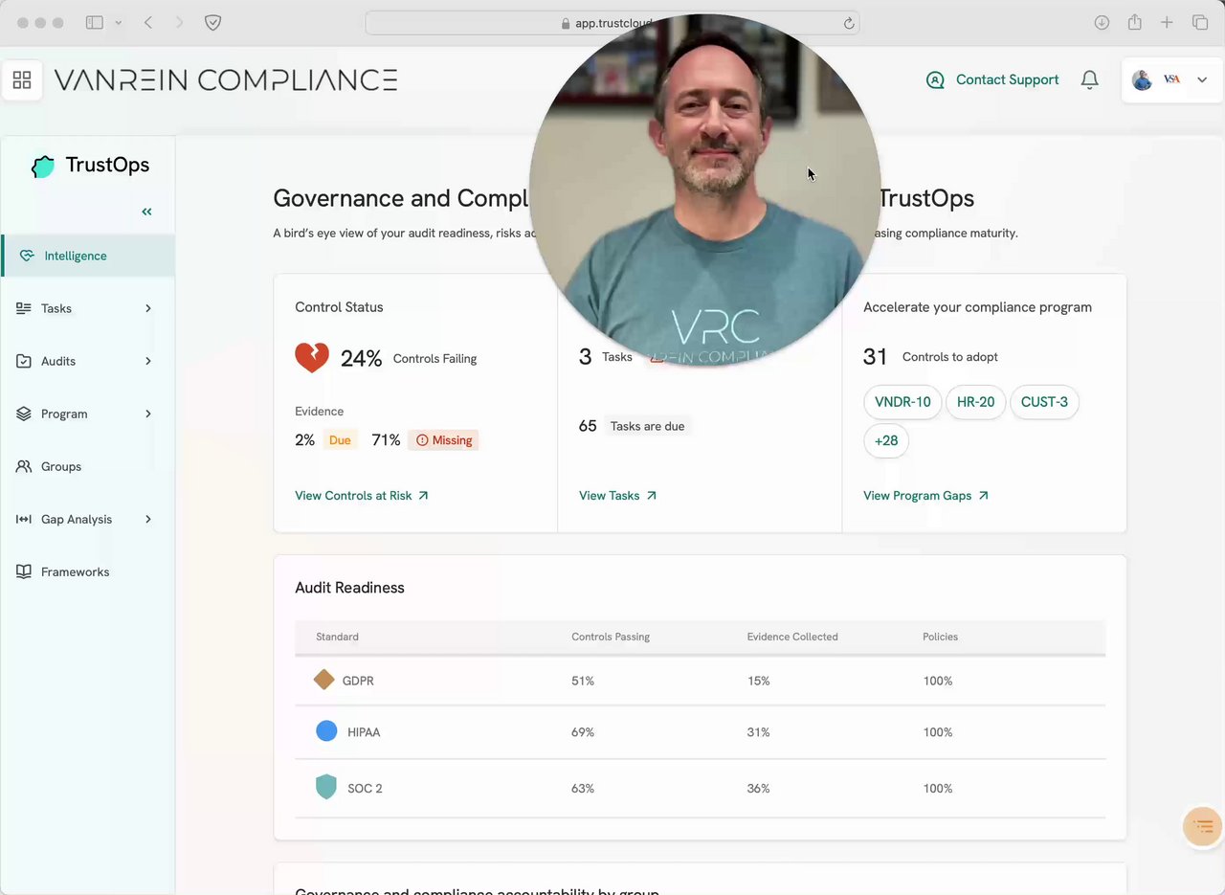Image resolution: width=1225 pixels, height=895 pixels.
Task: Reload the page in Safari
Action: tap(848, 23)
